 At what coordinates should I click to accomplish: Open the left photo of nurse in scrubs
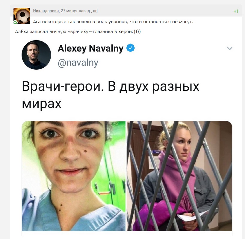pyautogui.click(x=73, y=176)
